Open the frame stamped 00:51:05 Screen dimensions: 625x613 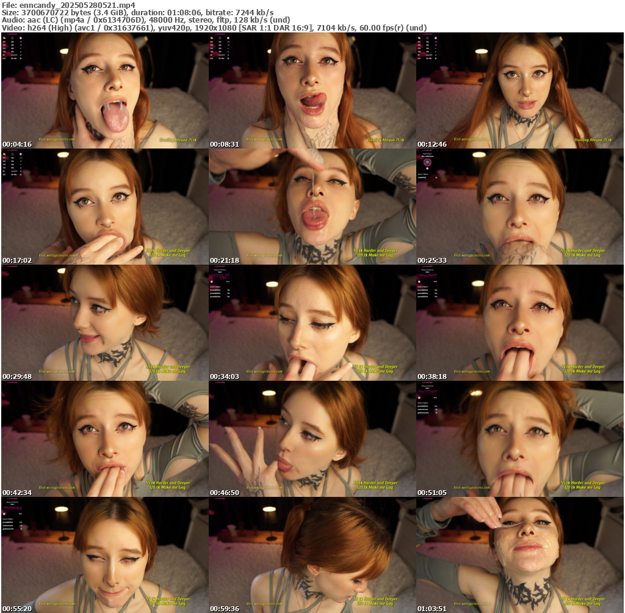(519, 439)
